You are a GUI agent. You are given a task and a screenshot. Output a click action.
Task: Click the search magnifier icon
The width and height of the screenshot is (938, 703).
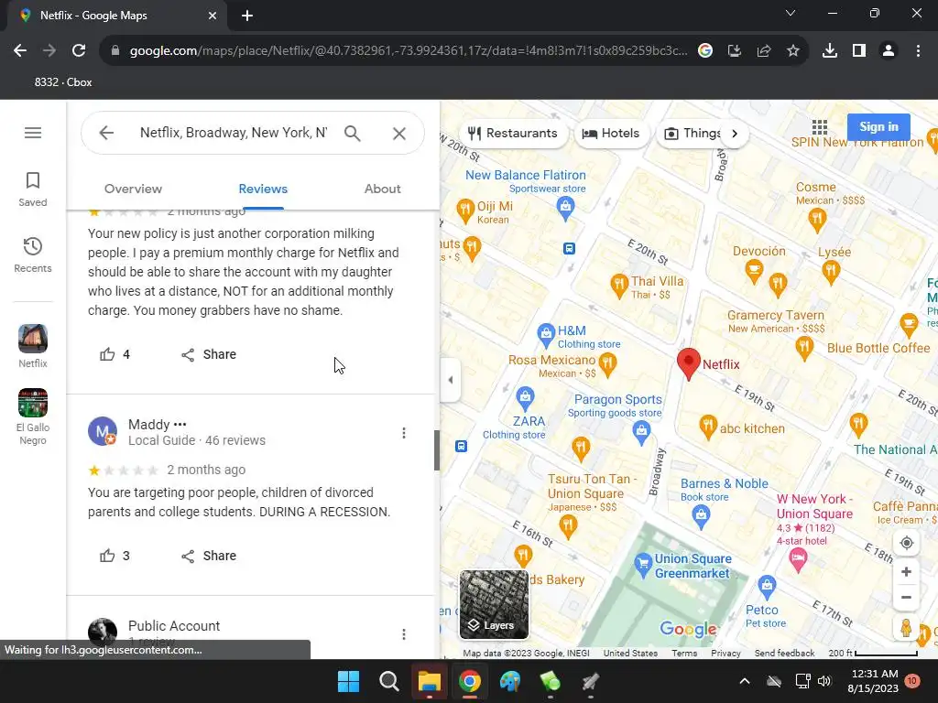353,133
